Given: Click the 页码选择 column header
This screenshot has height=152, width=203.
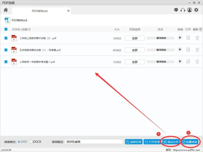Looking at the screenshot, I should pyautogui.click(x=135, y=29).
